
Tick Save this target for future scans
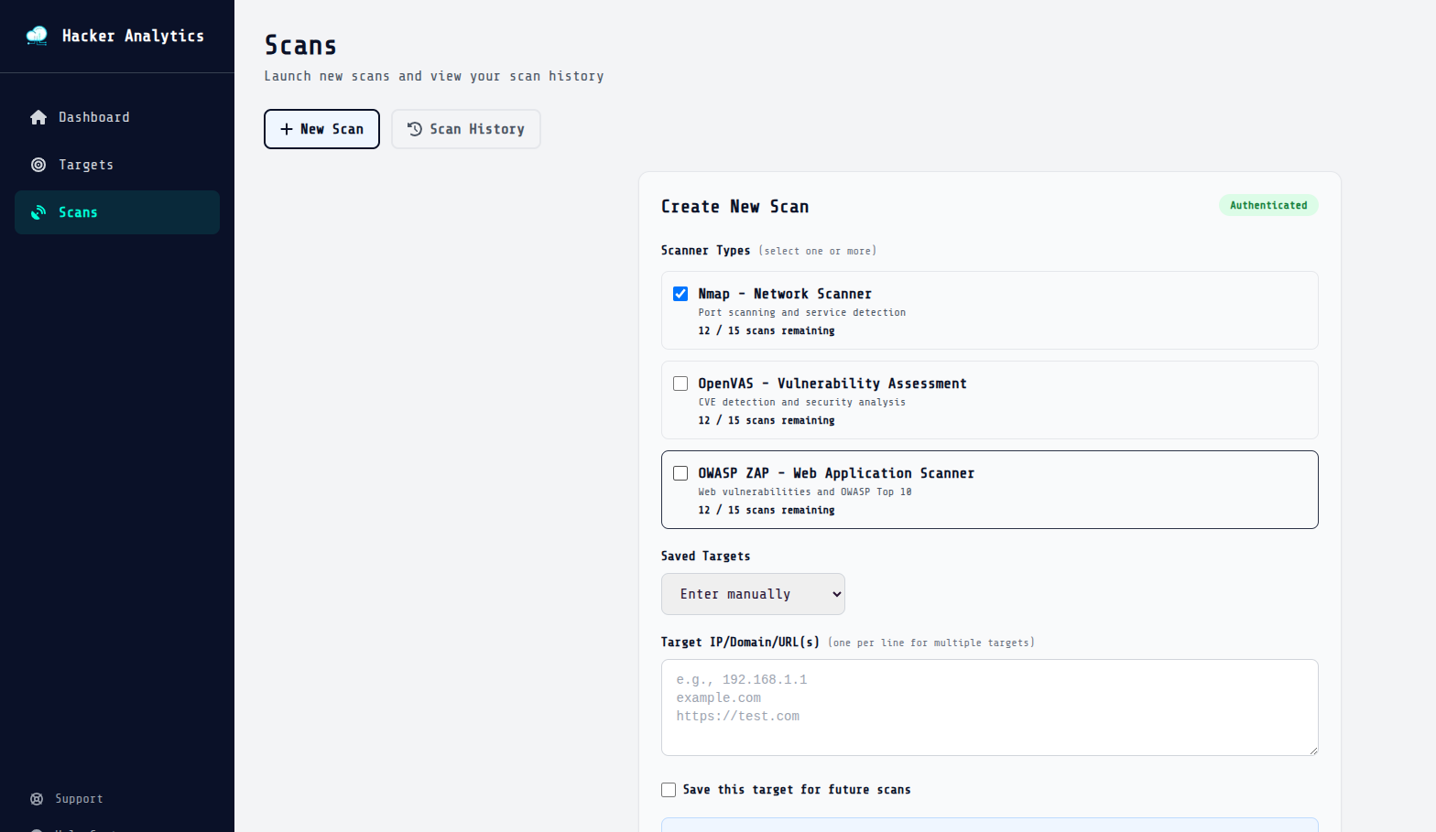click(669, 790)
